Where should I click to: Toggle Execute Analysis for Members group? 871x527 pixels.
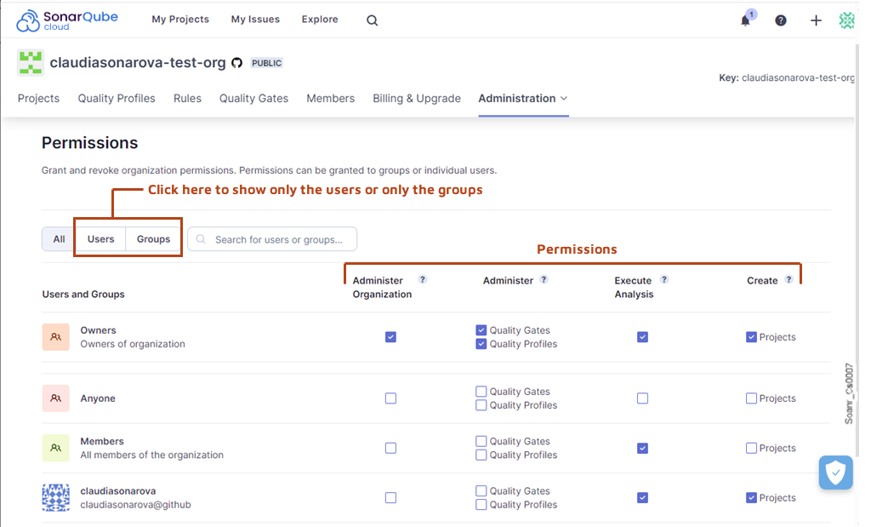click(642, 448)
